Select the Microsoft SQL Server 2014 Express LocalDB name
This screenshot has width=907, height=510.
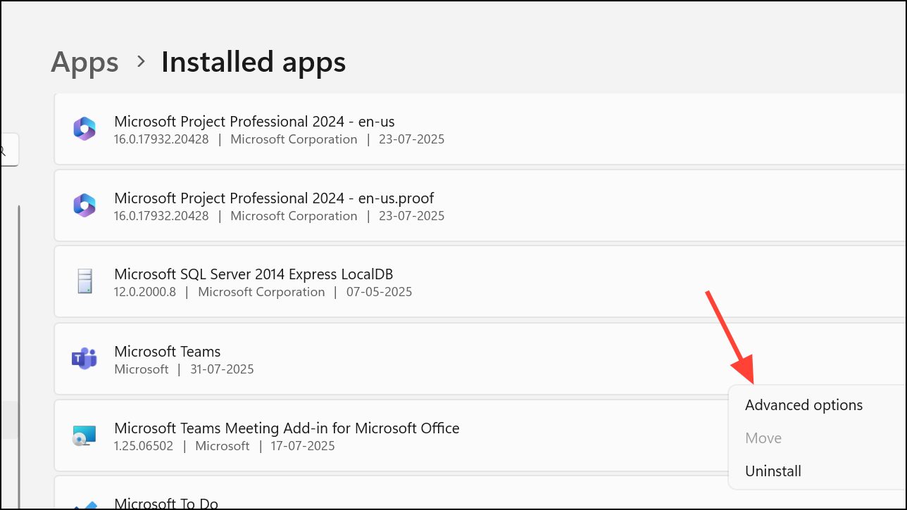254,274
